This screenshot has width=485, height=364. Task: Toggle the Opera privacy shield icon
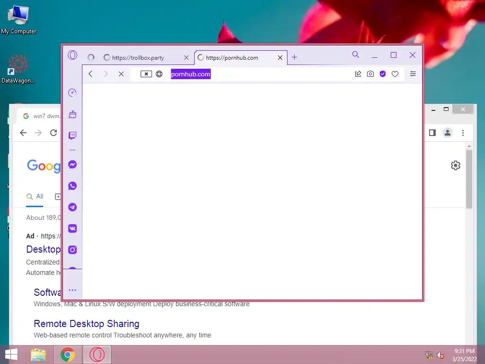coord(383,74)
